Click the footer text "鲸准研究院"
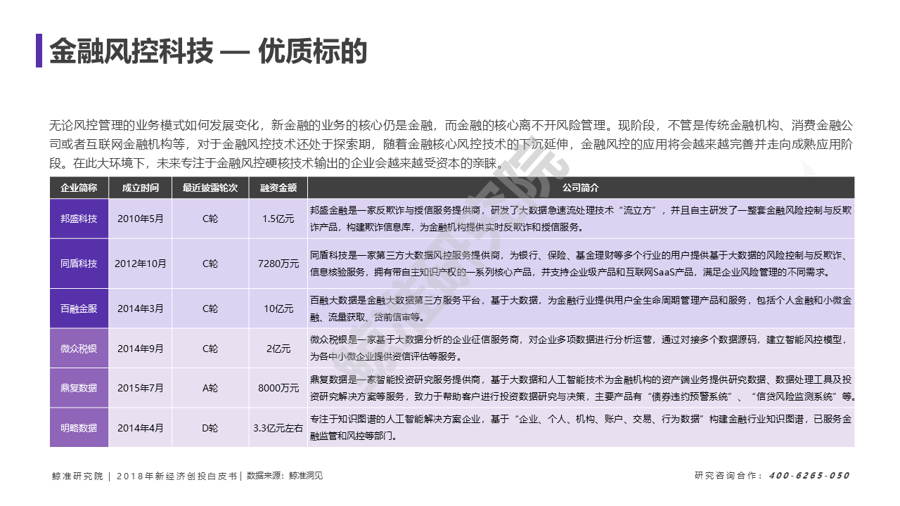The height and width of the screenshot is (506, 900). click(77, 476)
